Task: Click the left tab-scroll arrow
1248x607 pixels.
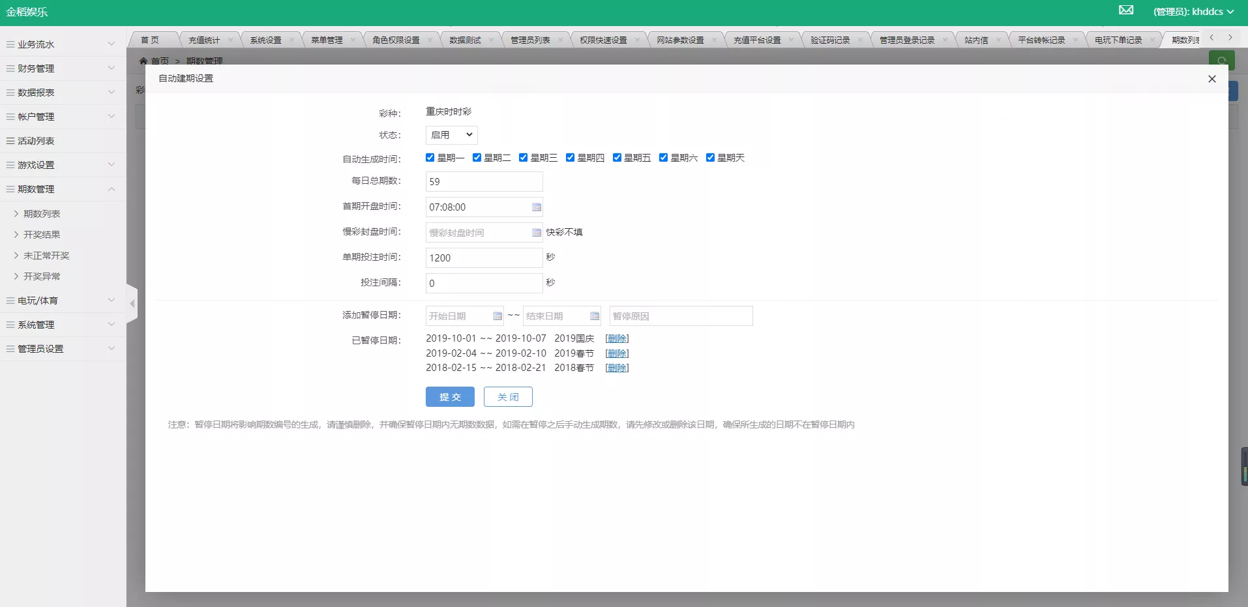Action: tap(1211, 37)
